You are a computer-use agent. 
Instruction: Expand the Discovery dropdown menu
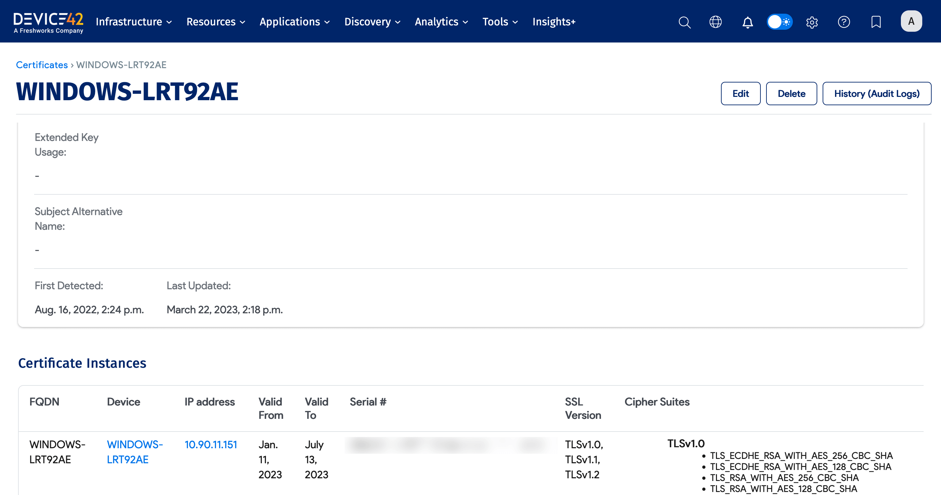coord(372,22)
